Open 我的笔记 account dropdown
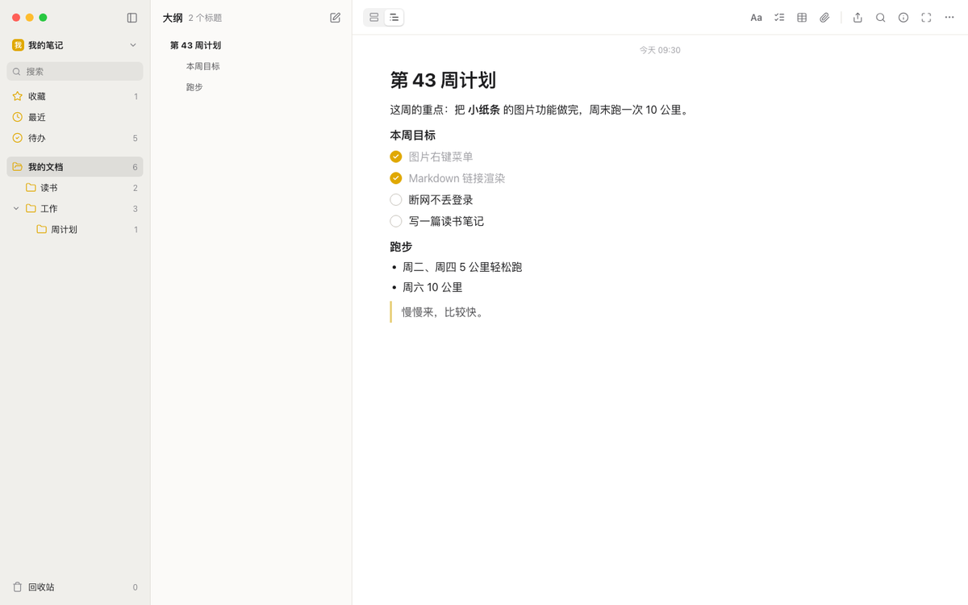The height and width of the screenshot is (605, 968). (x=75, y=45)
